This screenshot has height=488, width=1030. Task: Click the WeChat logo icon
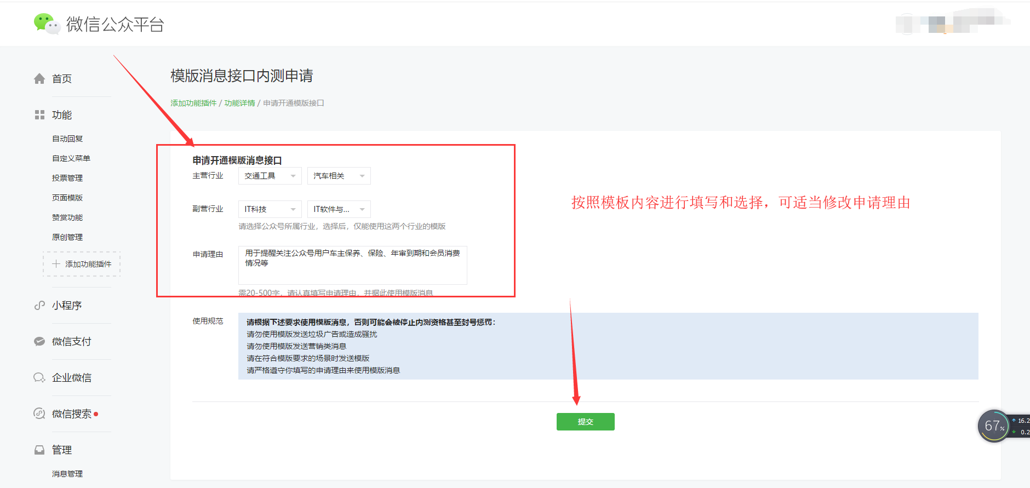tap(47, 24)
